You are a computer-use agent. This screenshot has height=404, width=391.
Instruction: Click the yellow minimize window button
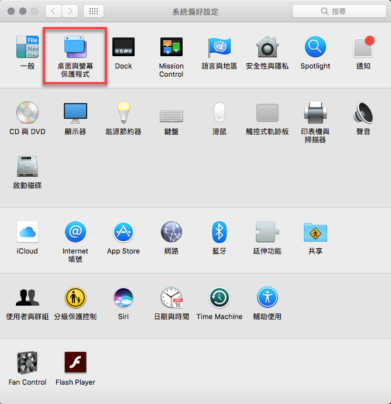(x=23, y=11)
